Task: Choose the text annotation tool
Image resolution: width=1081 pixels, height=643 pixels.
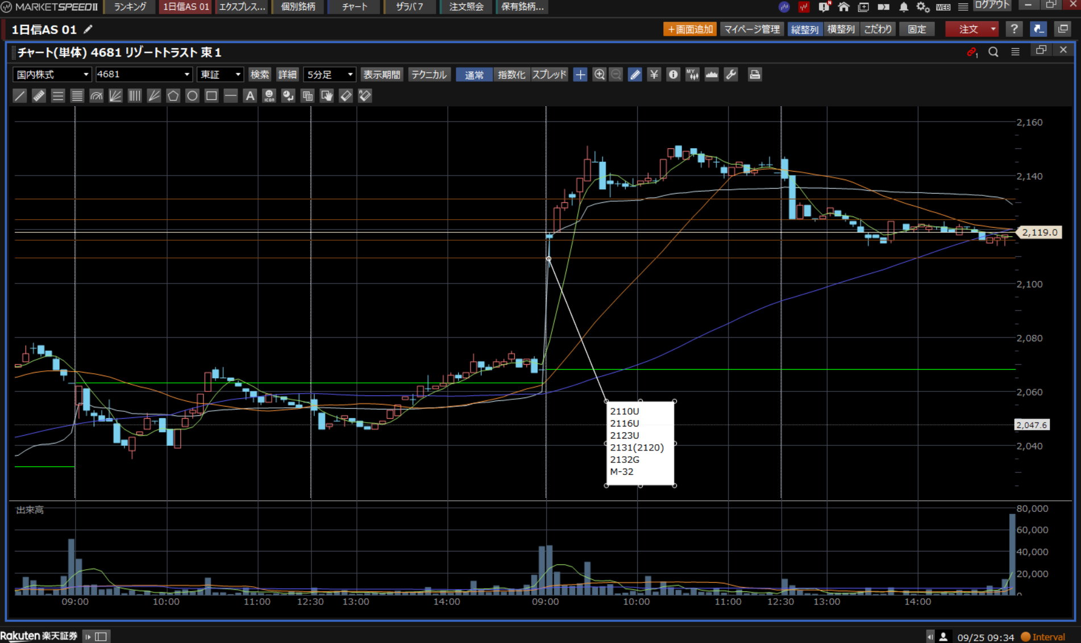Action: point(250,96)
